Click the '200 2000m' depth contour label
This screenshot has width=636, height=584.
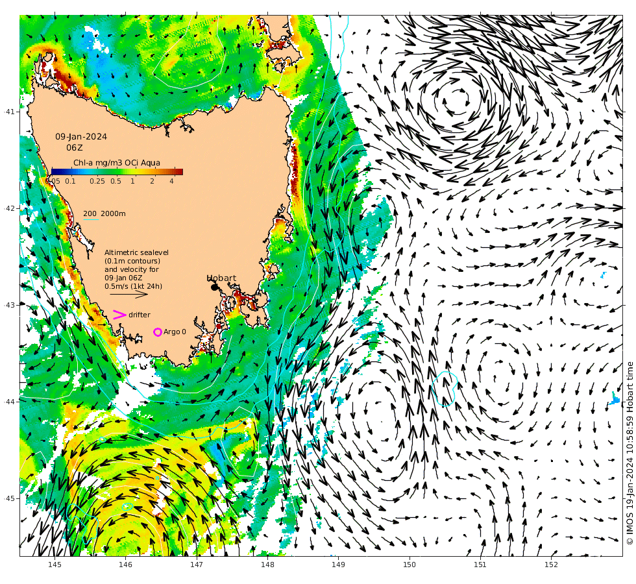(x=104, y=213)
